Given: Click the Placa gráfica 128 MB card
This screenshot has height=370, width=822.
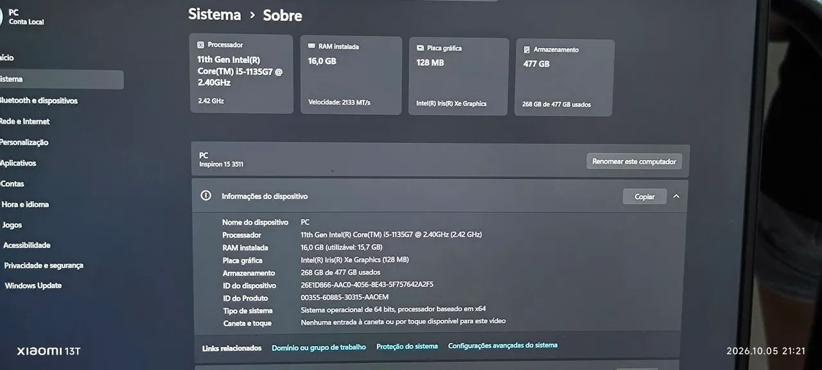Looking at the screenshot, I should click(x=459, y=76).
